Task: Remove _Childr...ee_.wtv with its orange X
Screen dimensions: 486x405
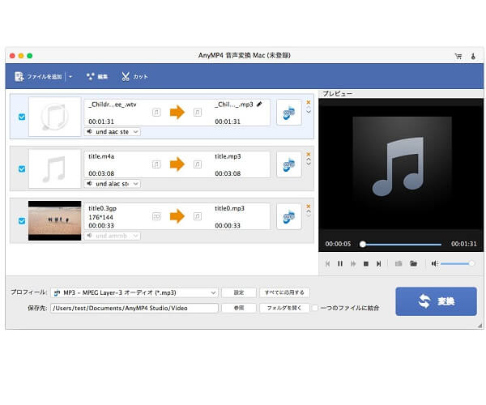Action: pyautogui.click(x=309, y=102)
